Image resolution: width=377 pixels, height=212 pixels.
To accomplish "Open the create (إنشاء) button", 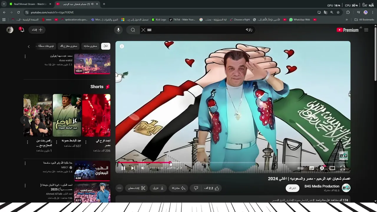I will (37, 30).
